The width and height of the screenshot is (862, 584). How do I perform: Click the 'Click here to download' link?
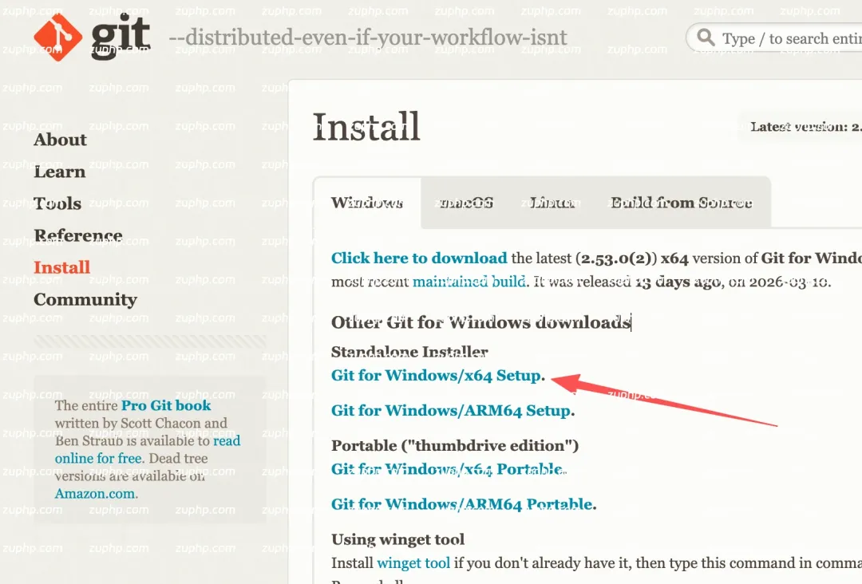tap(419, 258)
